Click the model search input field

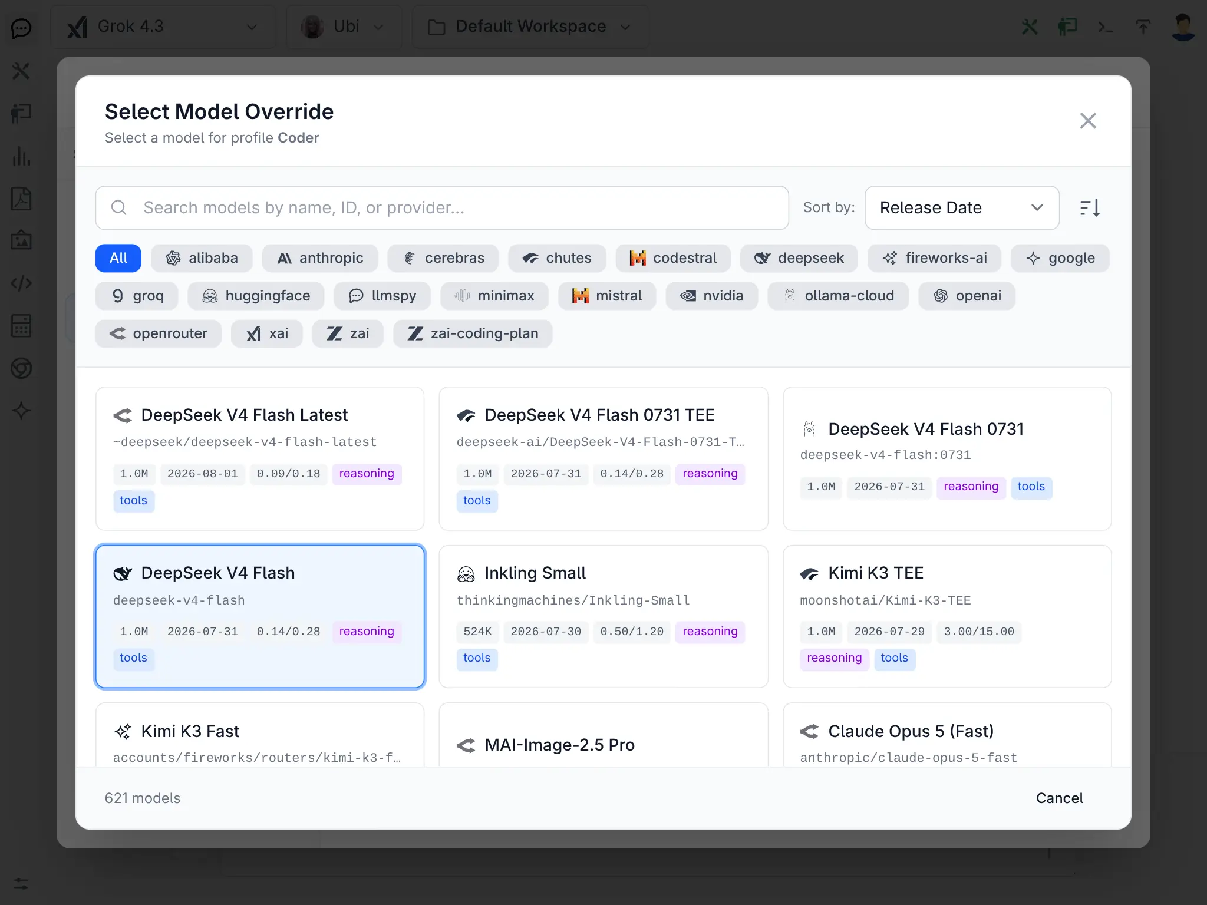(442, 208)
